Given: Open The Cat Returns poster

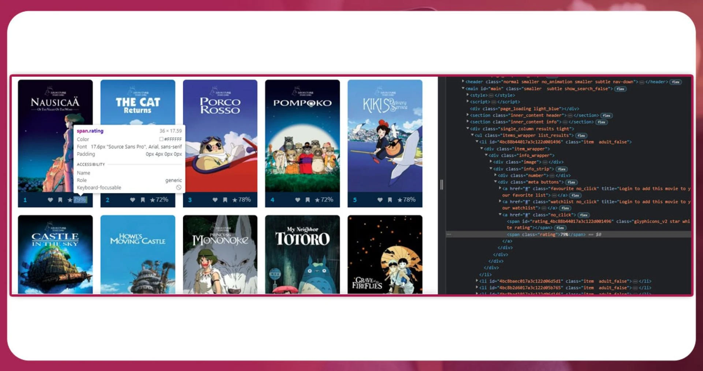Looking at the screenshot, I should click(138, 136).
